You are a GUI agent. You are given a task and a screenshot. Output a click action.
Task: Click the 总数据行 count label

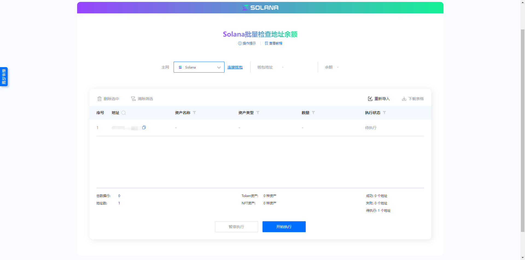point(103,196)
